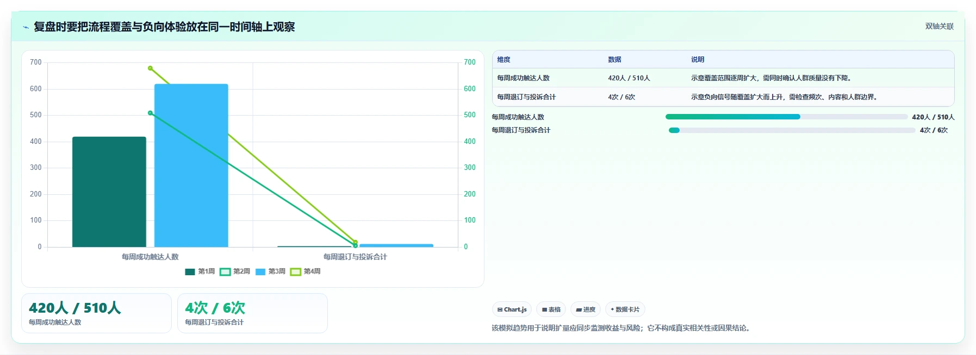Click the 每周成功触达人数 x-axis label
Screen dimensions: 976x355
(150, 257)
